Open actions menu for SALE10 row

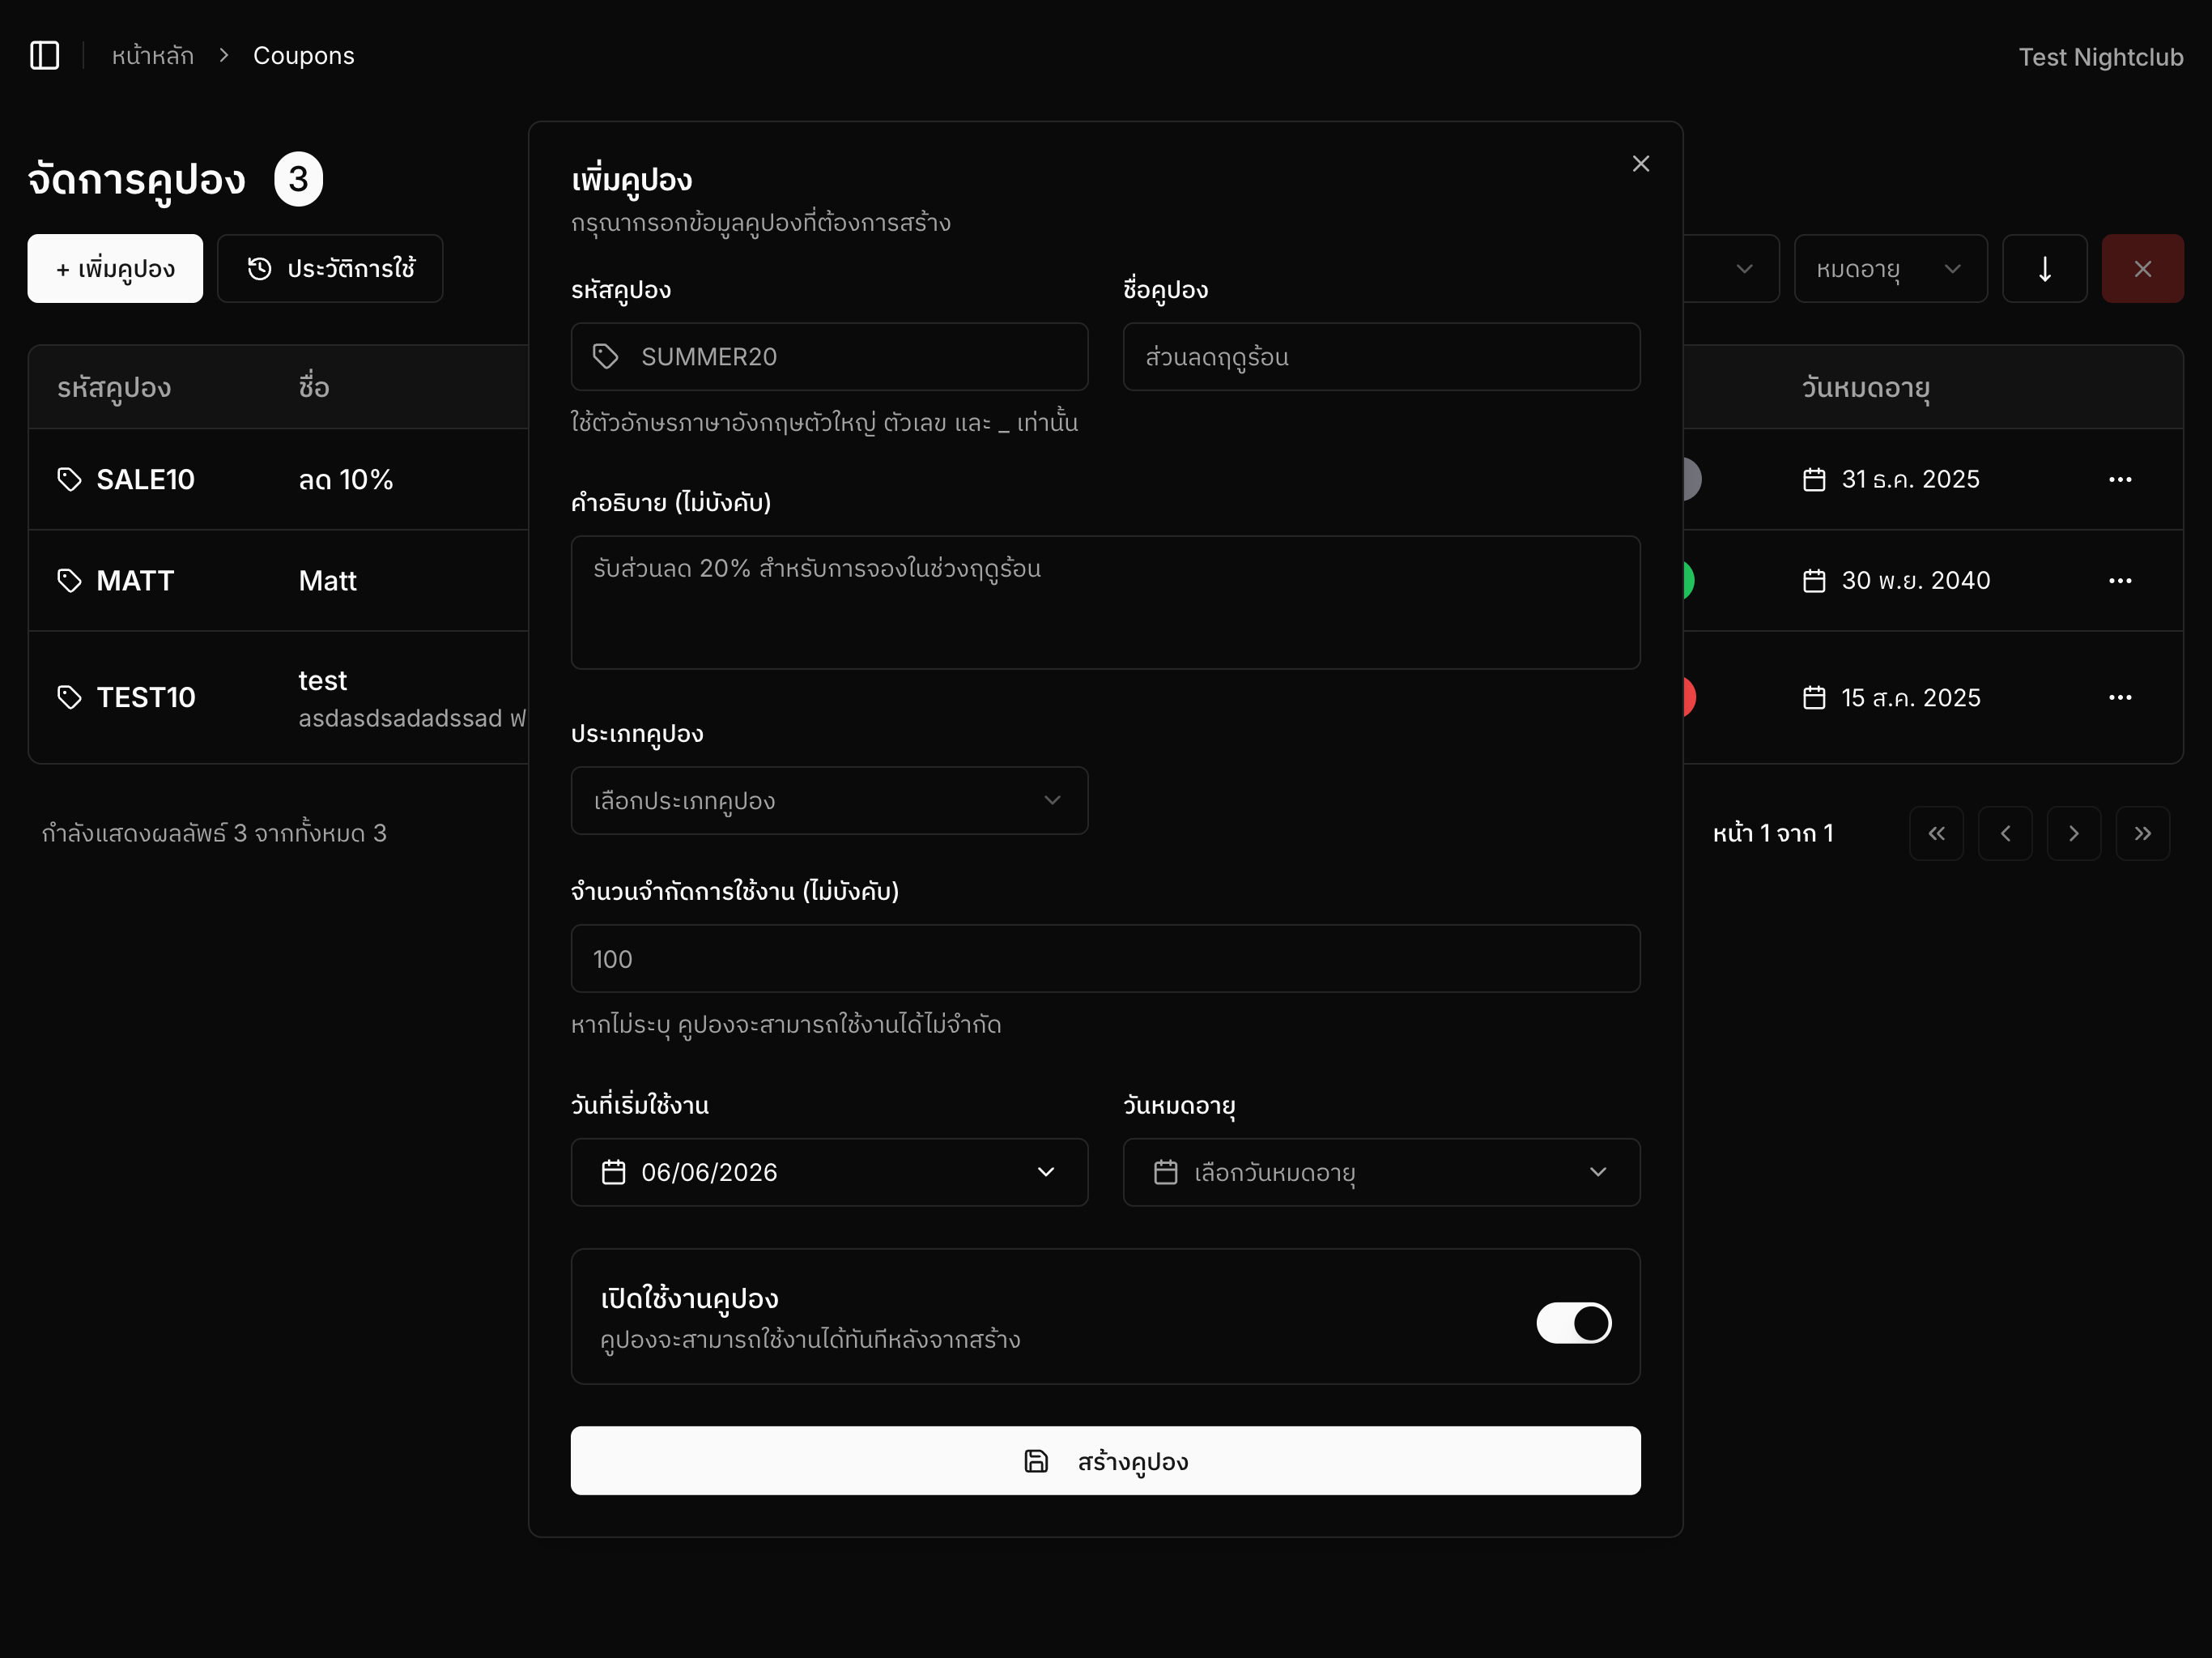pyautogui.click(x=2119, y=479)
